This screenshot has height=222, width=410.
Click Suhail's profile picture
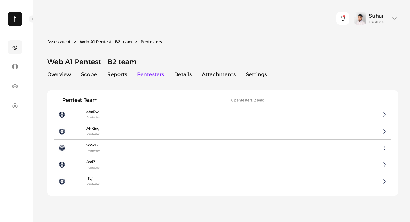pyautogui.click(x=360, y=18)
